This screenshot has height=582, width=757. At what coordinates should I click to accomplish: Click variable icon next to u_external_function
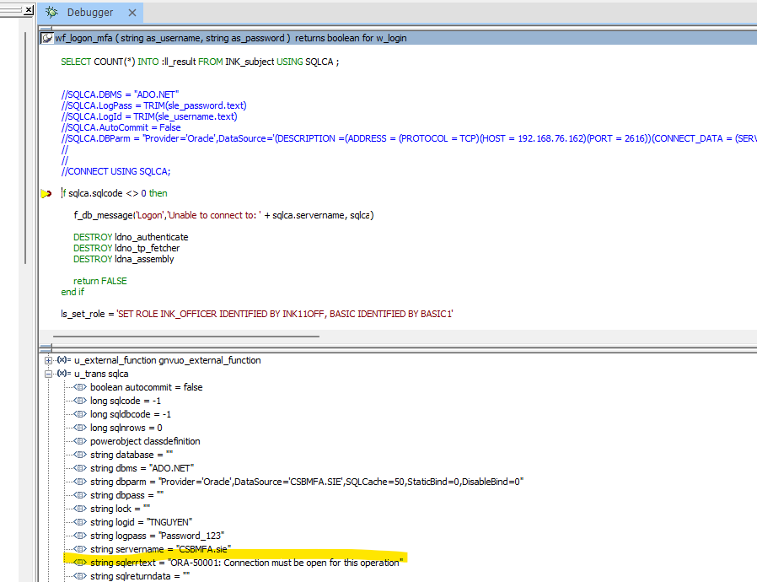64,360
